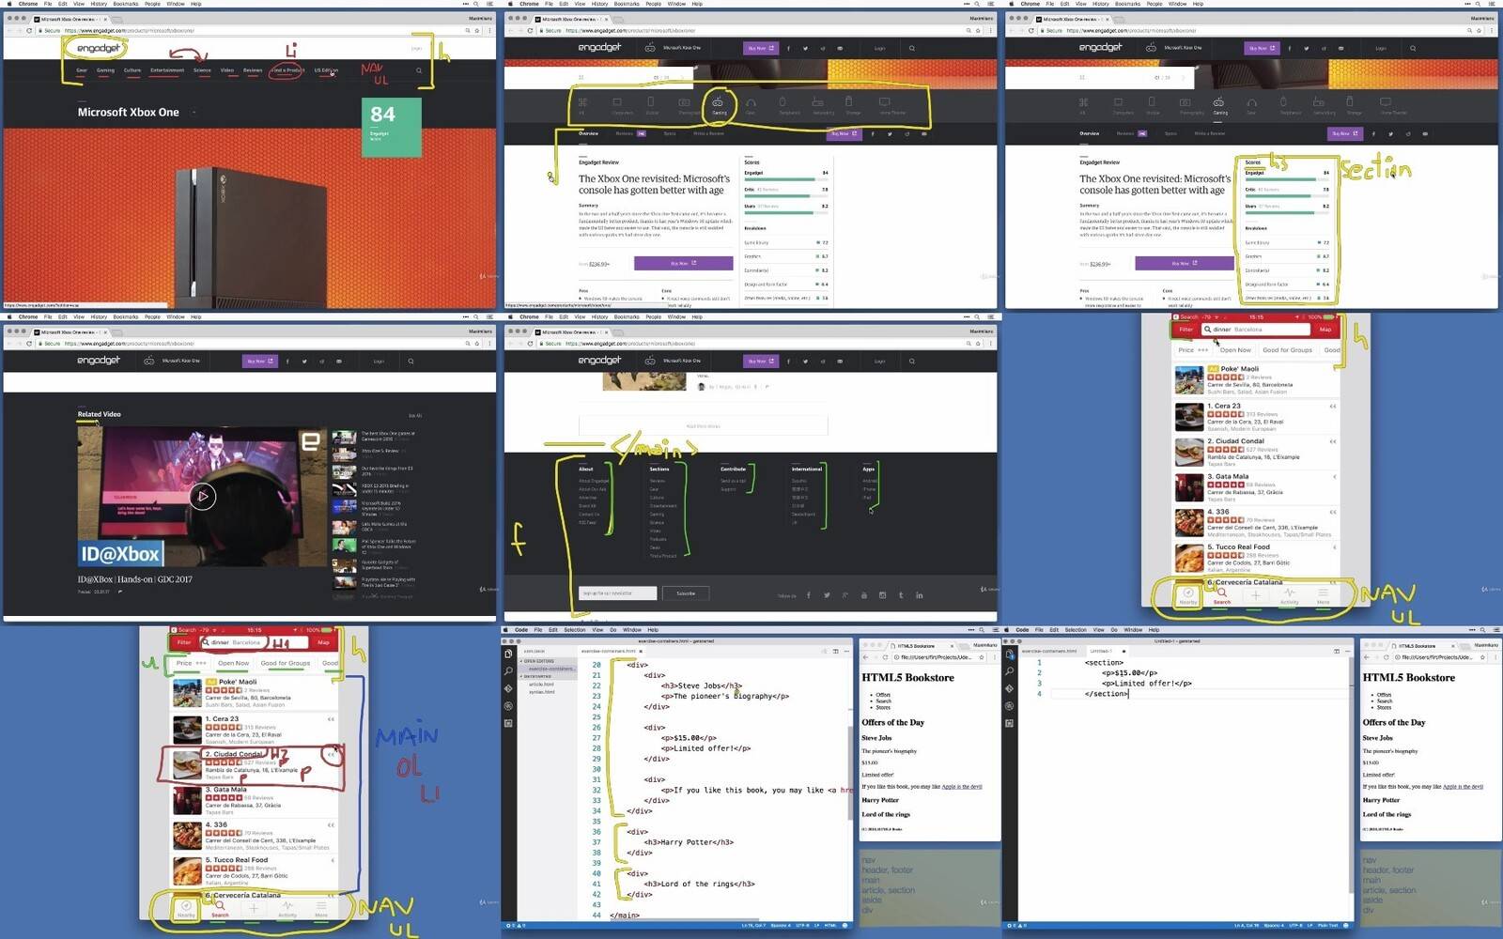
Task: Open the See All link beside Related Video
Action: tap(415, 415)
